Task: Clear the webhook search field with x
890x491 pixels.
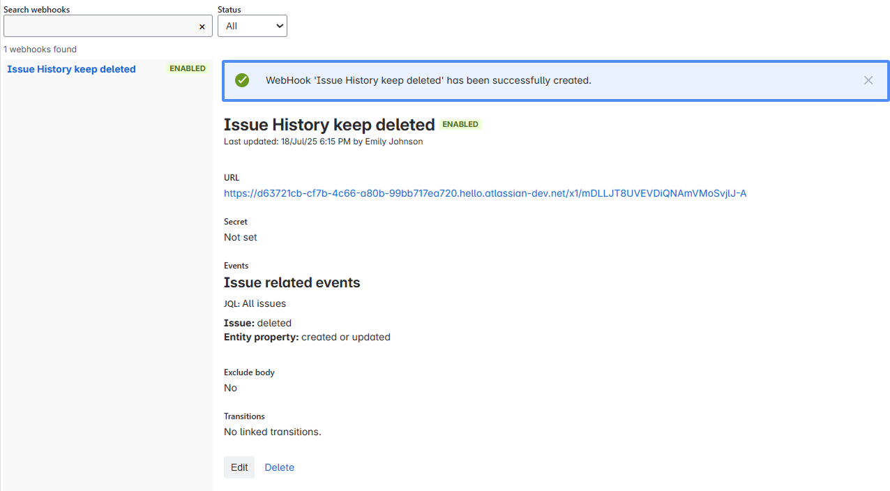Action: tap(202, 27)
